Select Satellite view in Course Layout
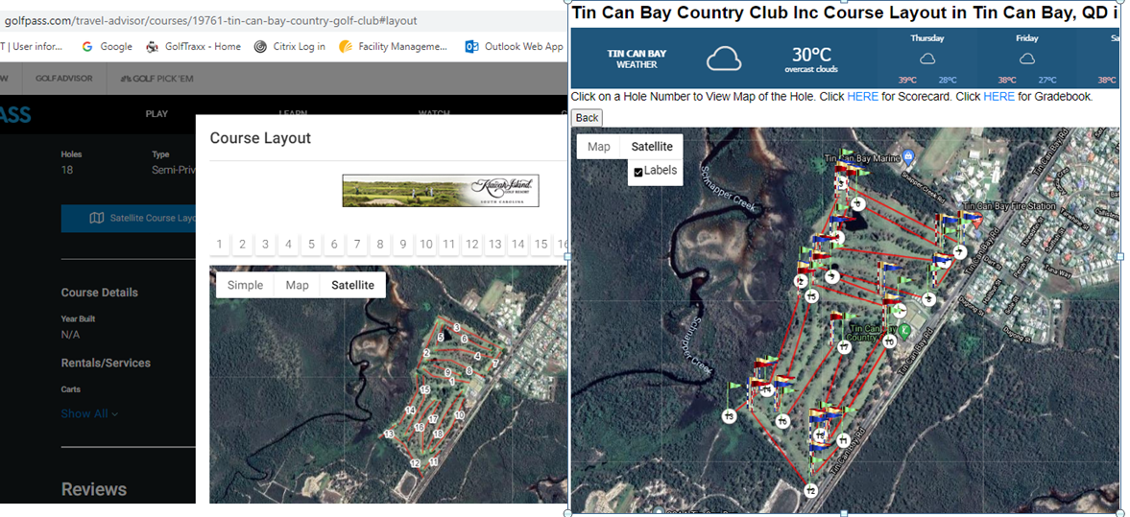The image size is (1130, 517). 352,285
